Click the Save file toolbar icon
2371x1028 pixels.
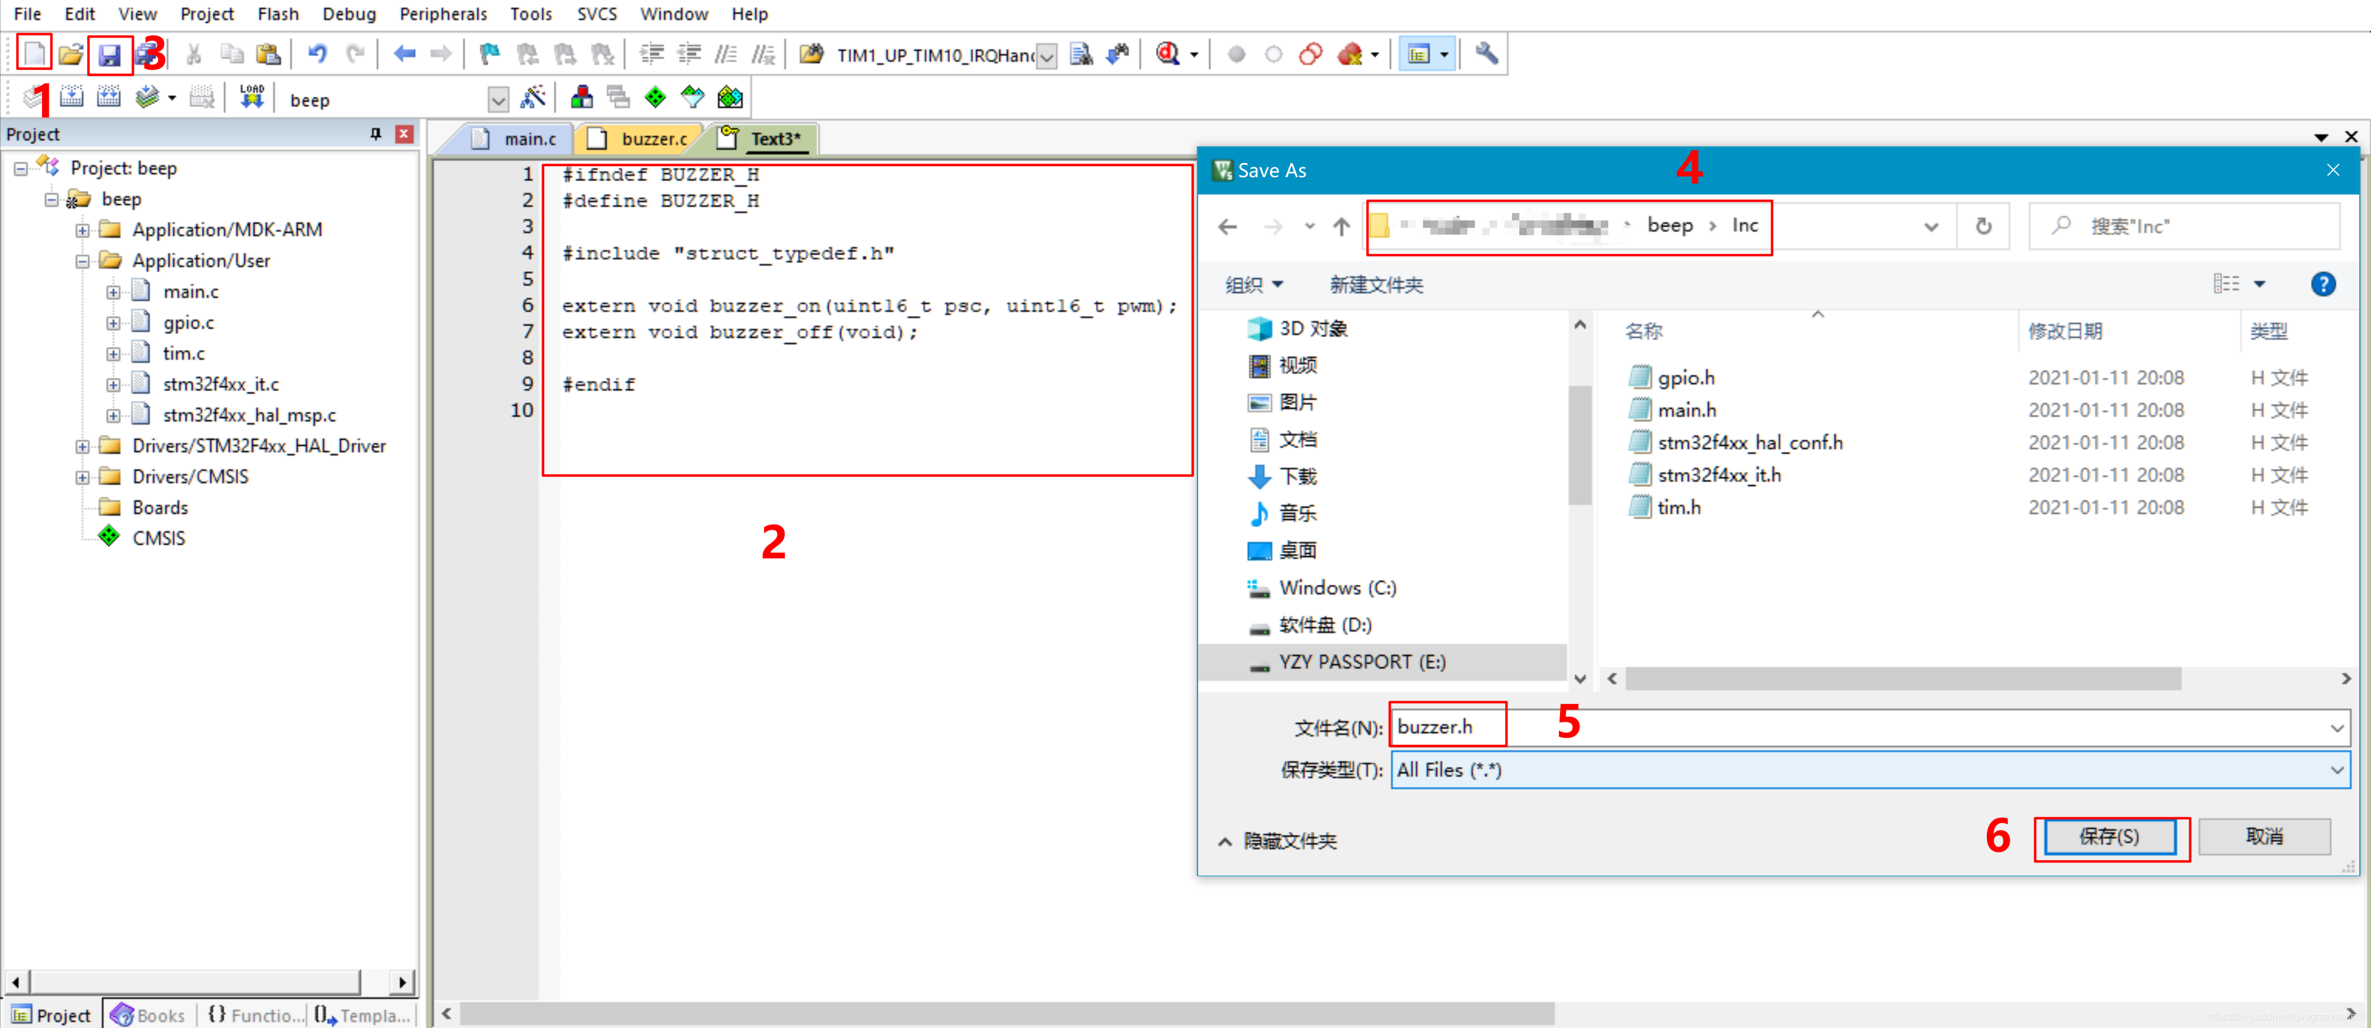109,54
